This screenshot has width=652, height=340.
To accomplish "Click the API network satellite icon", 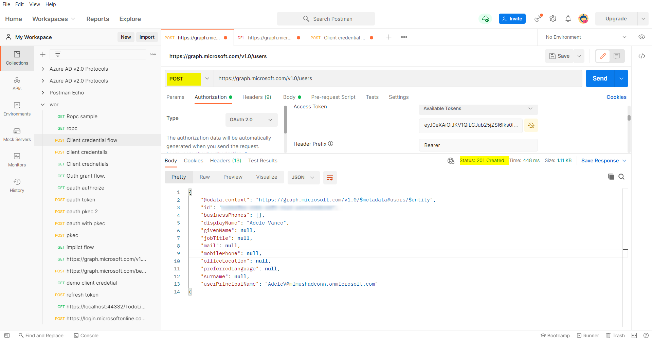I will click(538, 19).
